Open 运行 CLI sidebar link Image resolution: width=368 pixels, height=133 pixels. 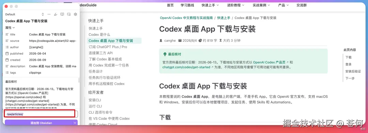click(95, 106)
